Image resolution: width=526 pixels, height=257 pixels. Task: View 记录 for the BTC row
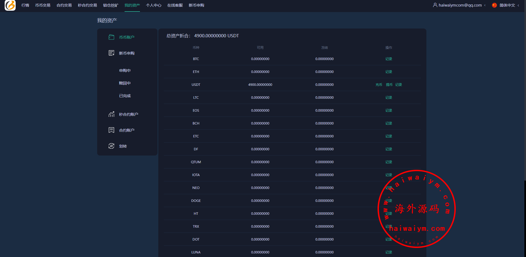coord(389,59)
